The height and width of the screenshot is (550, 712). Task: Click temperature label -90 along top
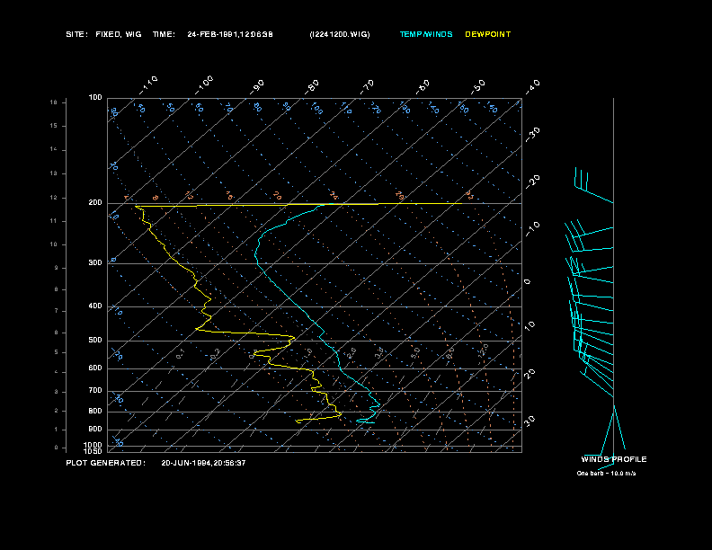click(257, 86)
